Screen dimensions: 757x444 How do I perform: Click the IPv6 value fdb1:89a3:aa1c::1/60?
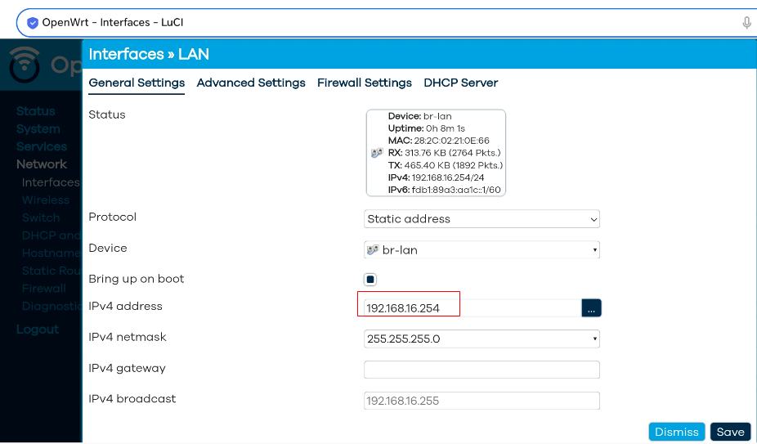coord(456,190)
